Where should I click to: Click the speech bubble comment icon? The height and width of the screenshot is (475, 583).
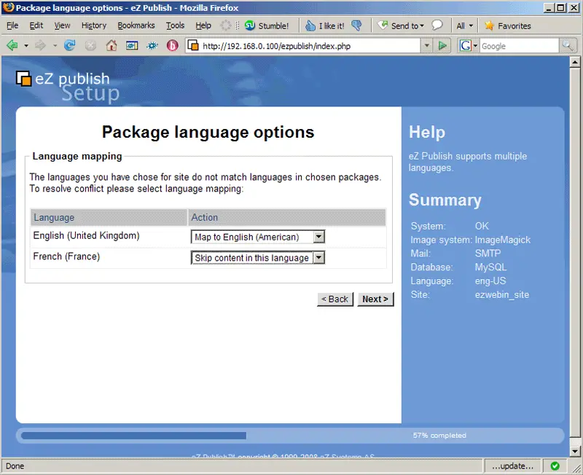click(437, 25)
